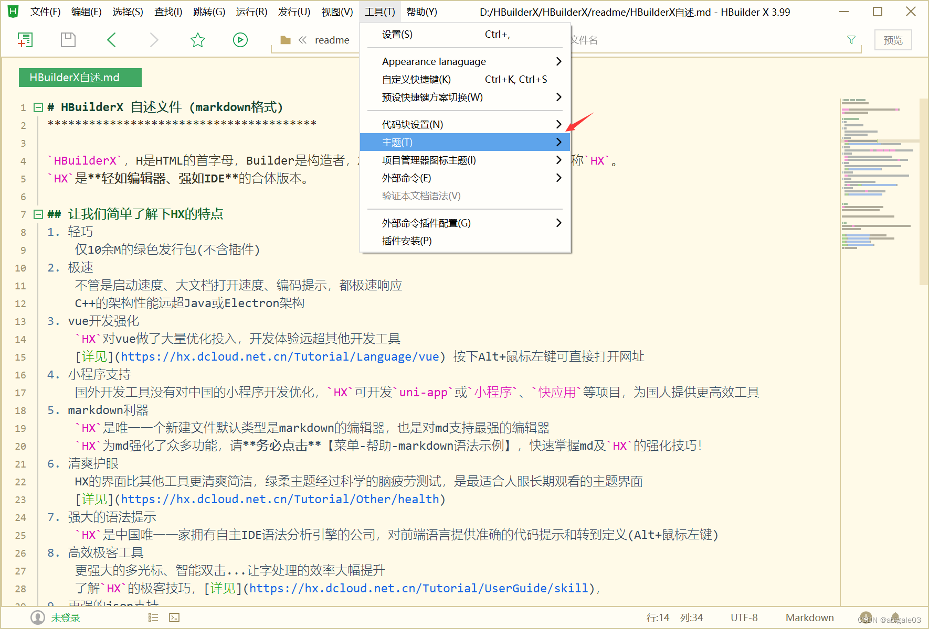Go forward with the right arrow icon

[154, 40]
